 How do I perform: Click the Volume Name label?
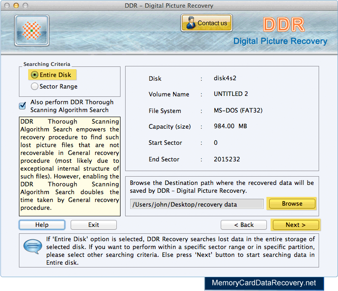(169, 94)
